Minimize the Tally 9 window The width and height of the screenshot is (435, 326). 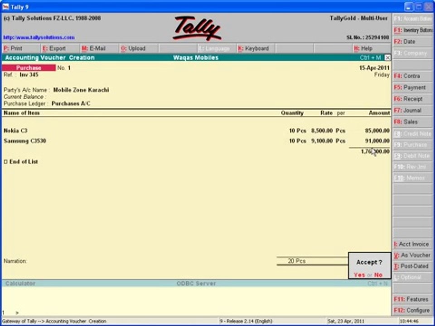pyautogui.click(x=408, y=7)
